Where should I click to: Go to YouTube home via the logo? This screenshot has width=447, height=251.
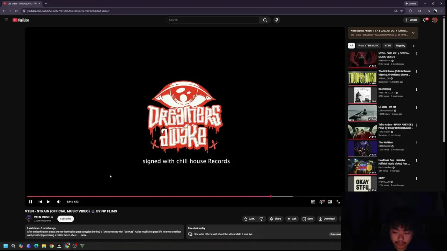point(21,20)
